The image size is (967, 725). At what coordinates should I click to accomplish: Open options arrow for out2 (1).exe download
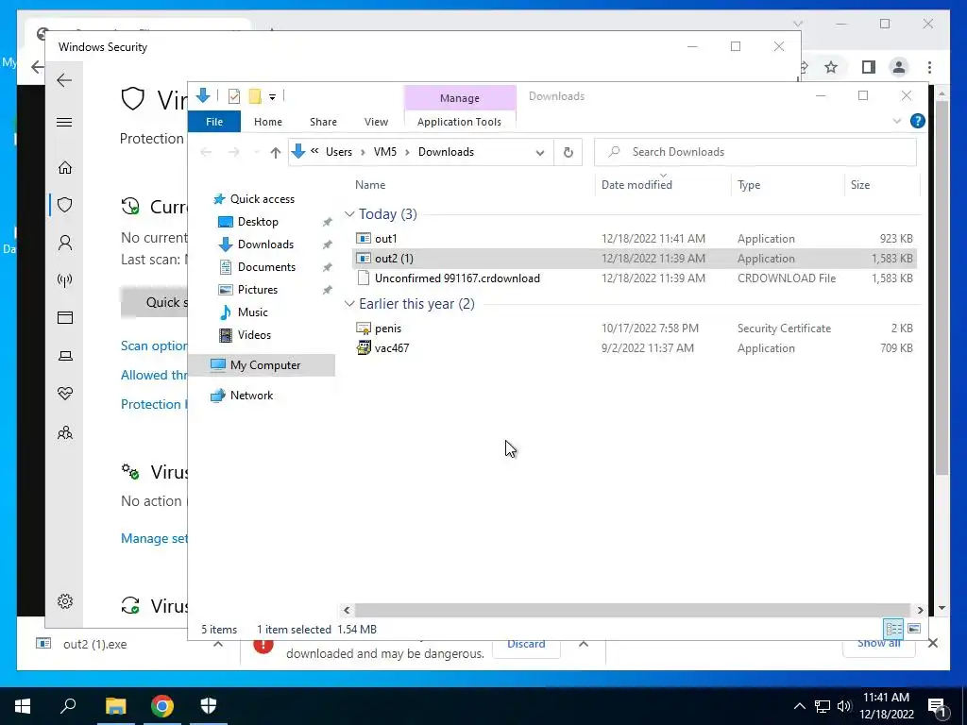[218, 644]
